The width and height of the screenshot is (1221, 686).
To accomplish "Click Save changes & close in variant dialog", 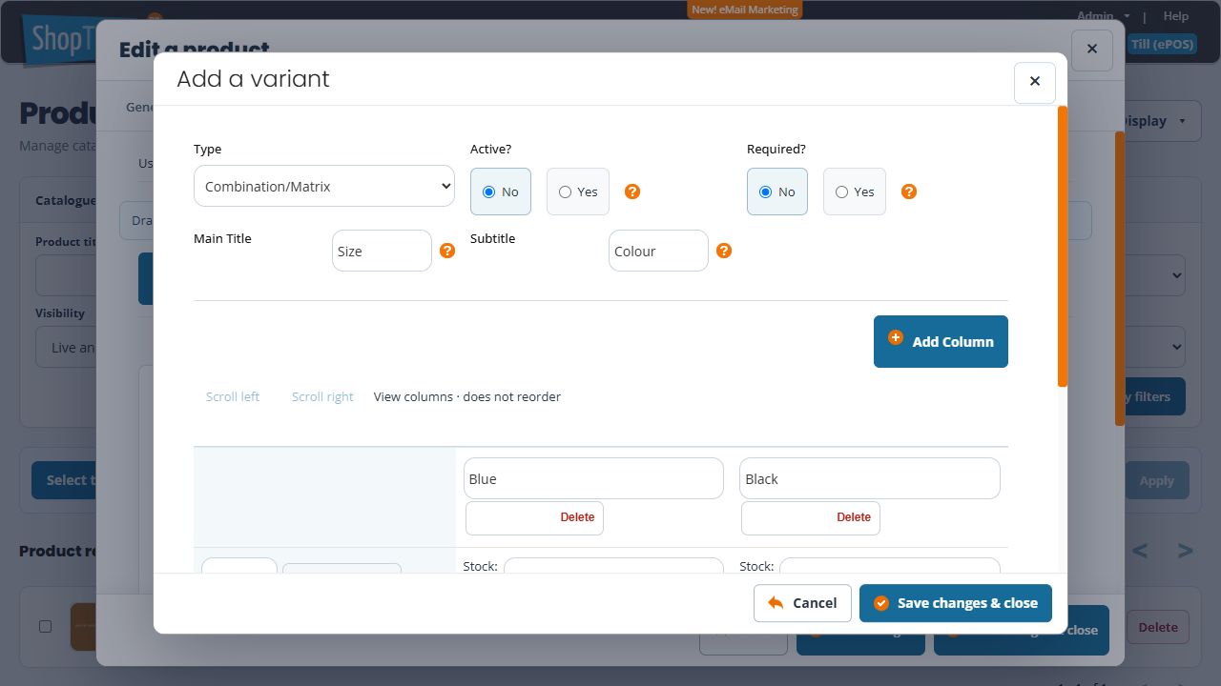I will click(956, 603).
